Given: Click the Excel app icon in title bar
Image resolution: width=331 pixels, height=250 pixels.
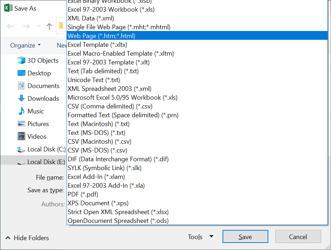Looking at the screenshot, I should (8, 8).
